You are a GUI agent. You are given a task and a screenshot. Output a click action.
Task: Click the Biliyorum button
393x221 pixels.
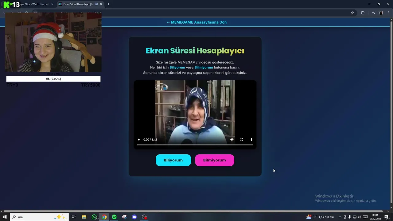[x=173, y=160]
